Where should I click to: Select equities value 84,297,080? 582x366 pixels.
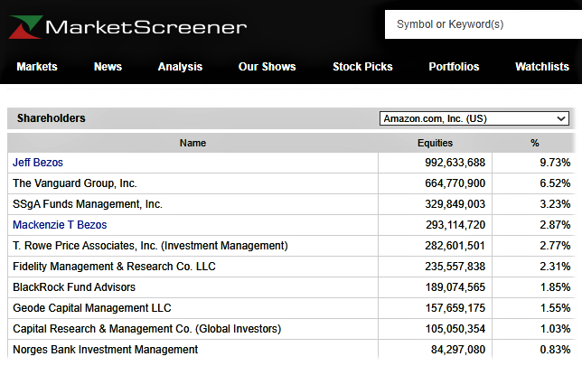(x=458, y=350)
